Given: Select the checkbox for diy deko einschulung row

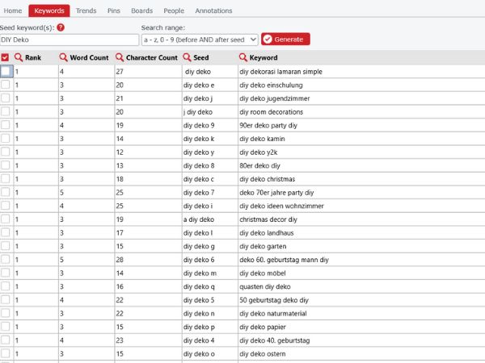Looking at the screenshot, I should pos(6,85).
